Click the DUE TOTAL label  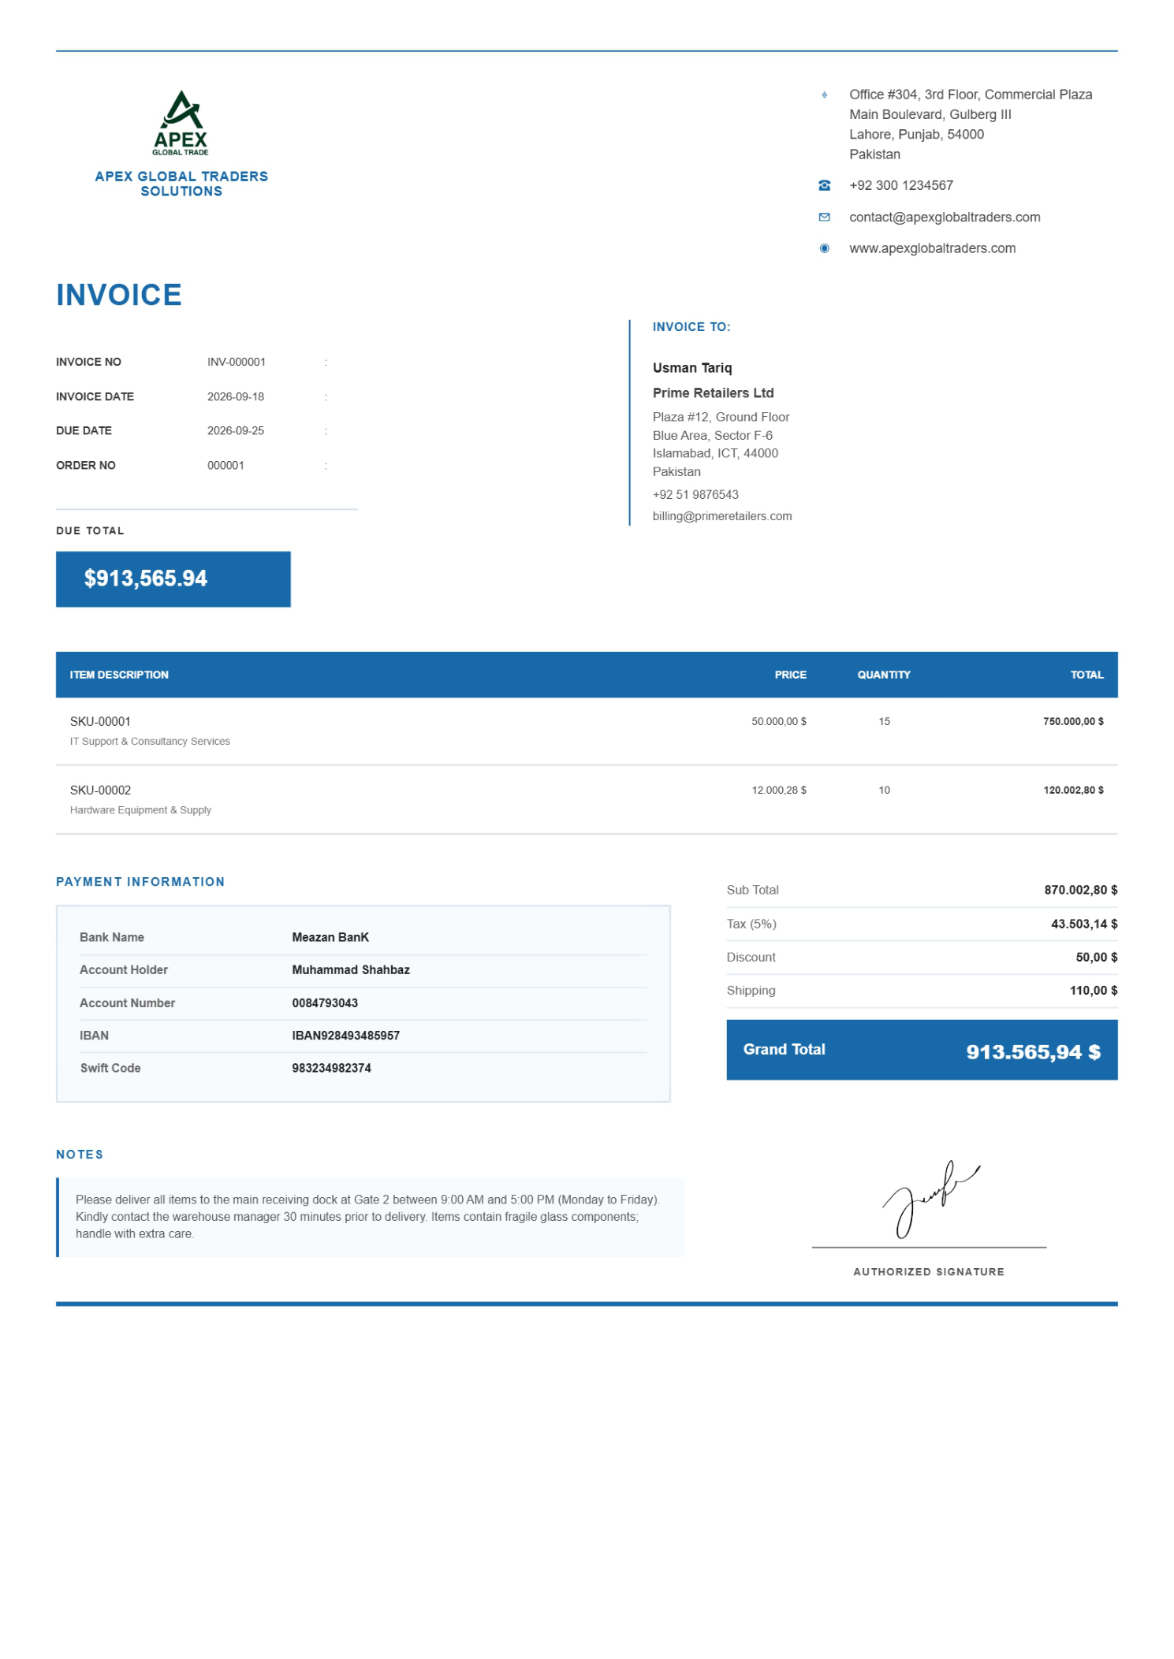[x=90, y=530]
